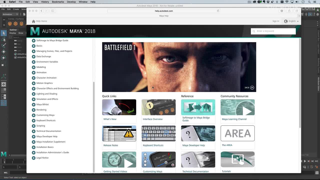Click Installation Administrator's Guide entry
This screenshot has width=320, height=180.
pos(53,152)
